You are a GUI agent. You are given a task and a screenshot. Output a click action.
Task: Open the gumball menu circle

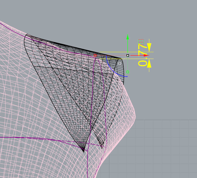click(x=120, y=63)
